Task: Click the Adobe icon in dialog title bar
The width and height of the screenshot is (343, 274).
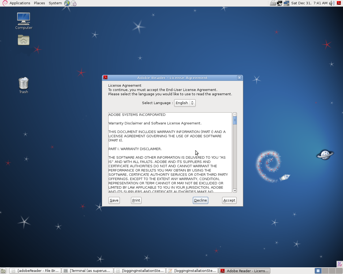Action: pyautogui.click(x=106, y=78)
